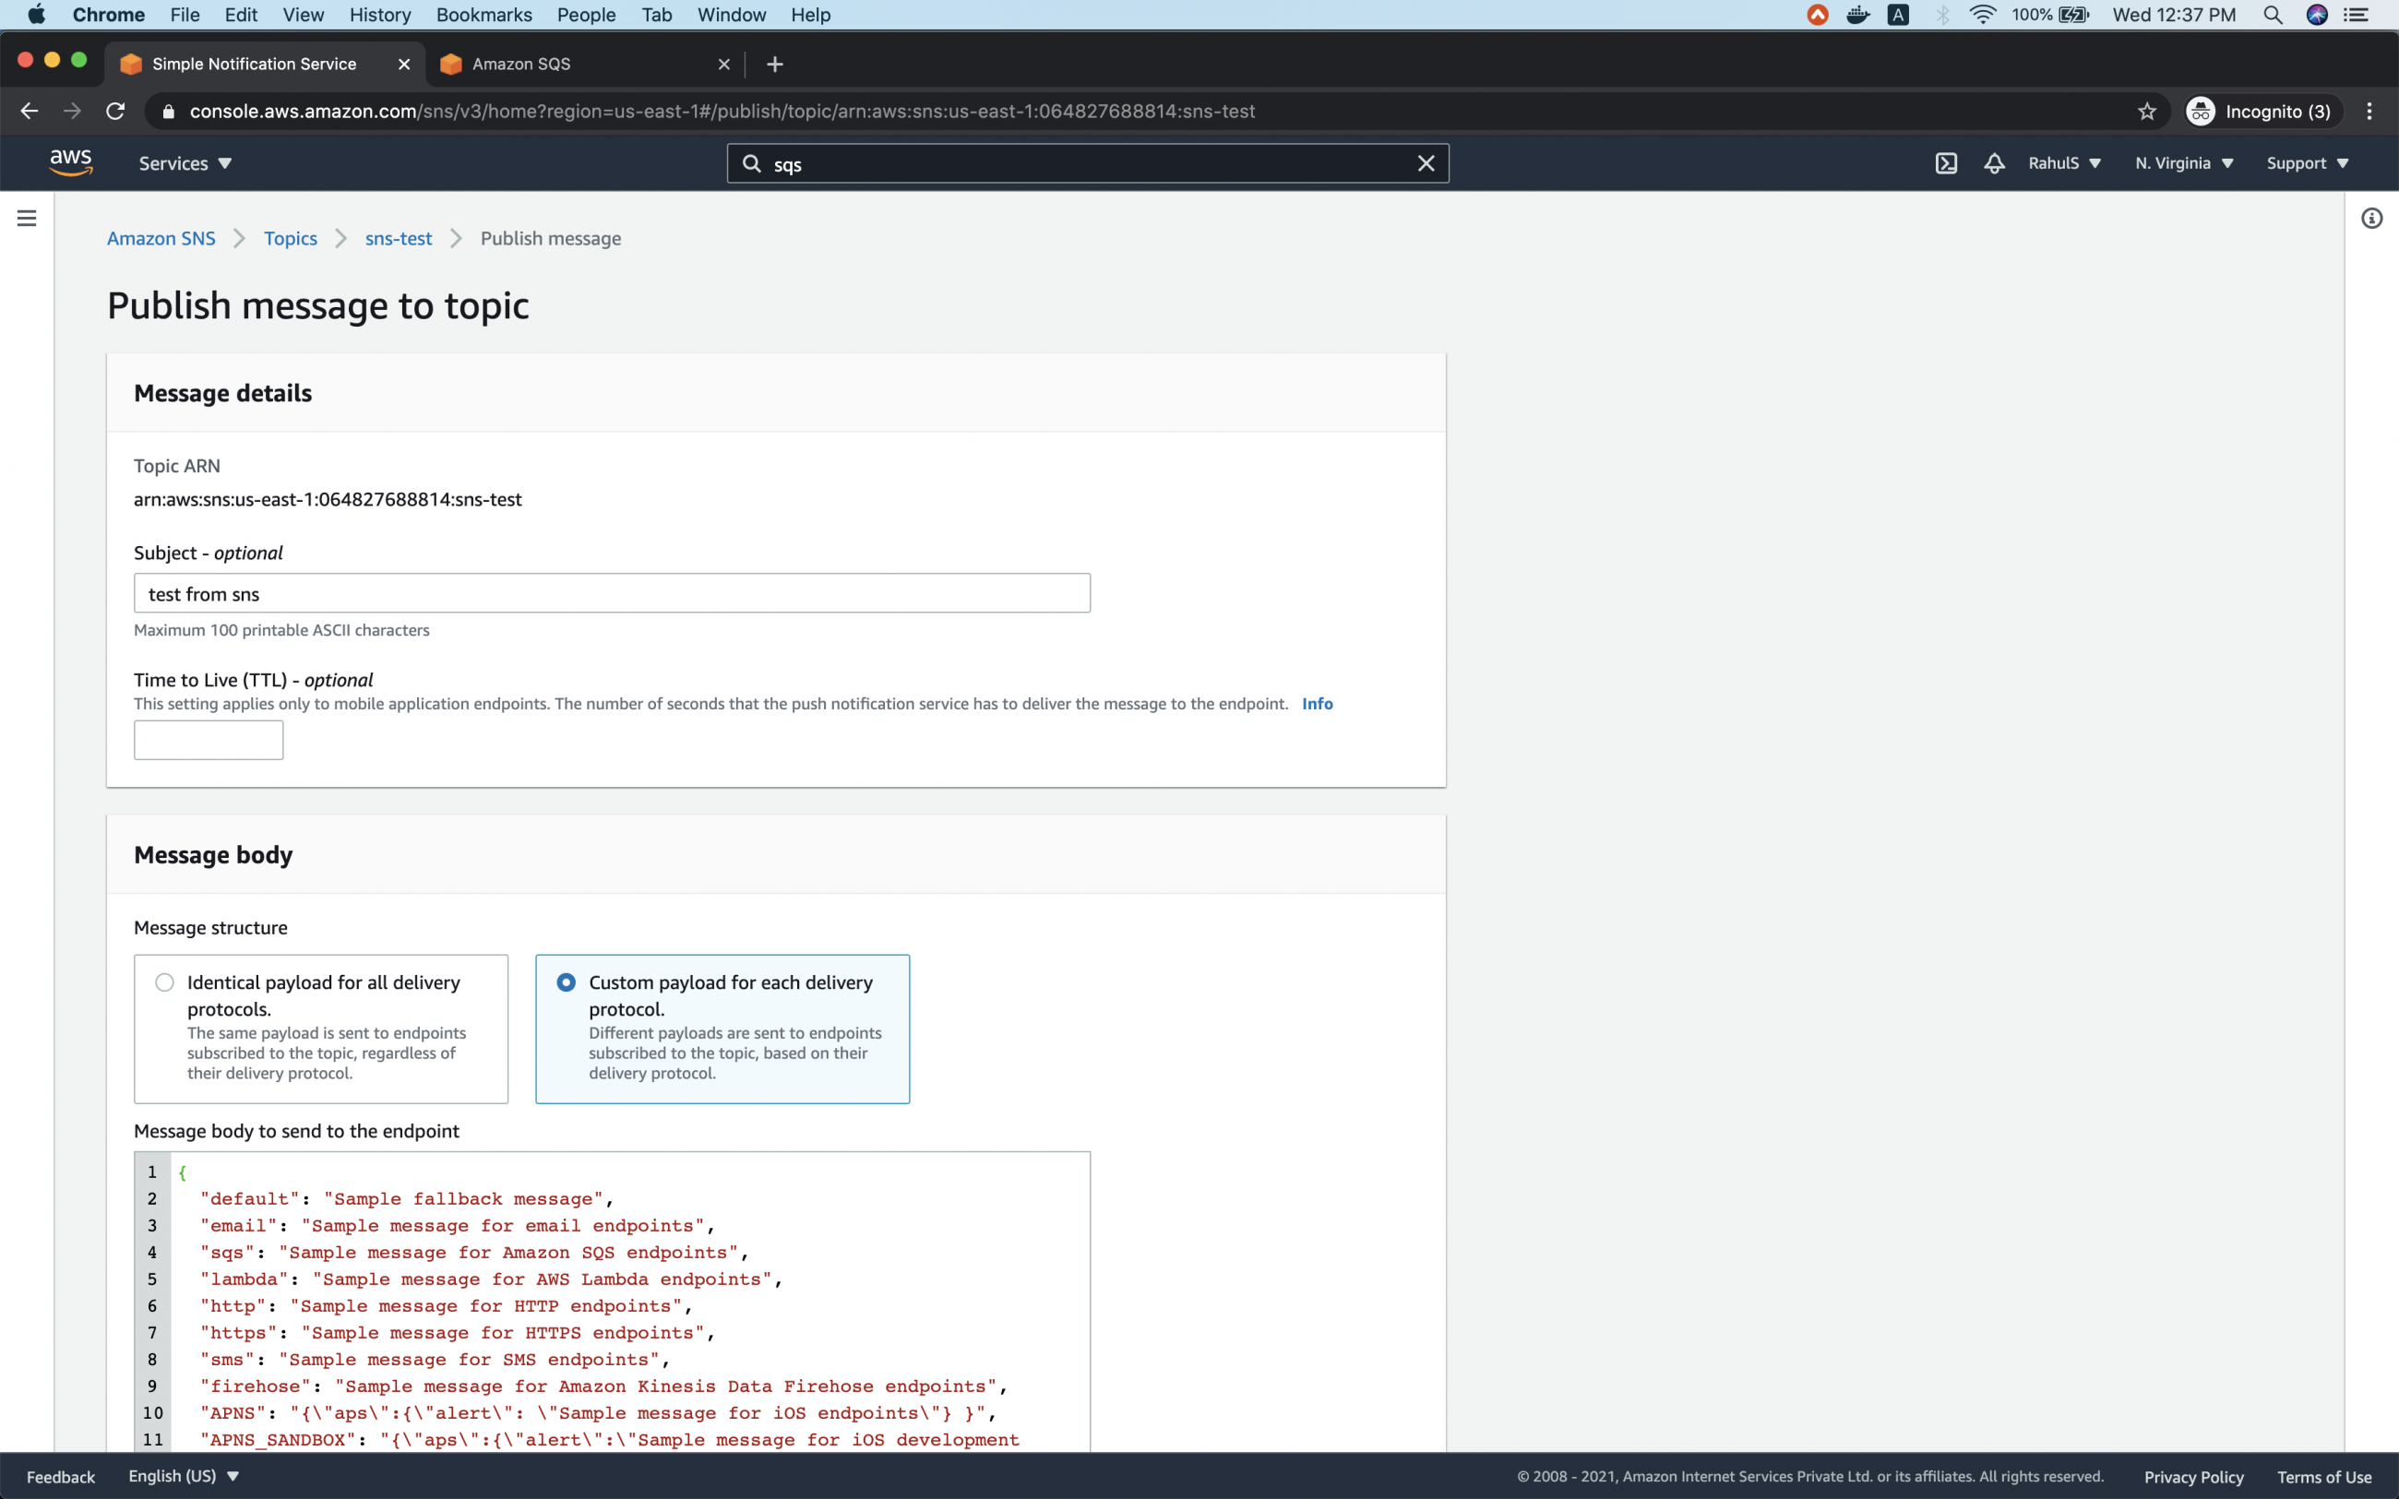The height and width of the screenshot is (1499, 2399).
Task: Open the Services dropdown
Action: pyautogui.click(x=184, y=162)
